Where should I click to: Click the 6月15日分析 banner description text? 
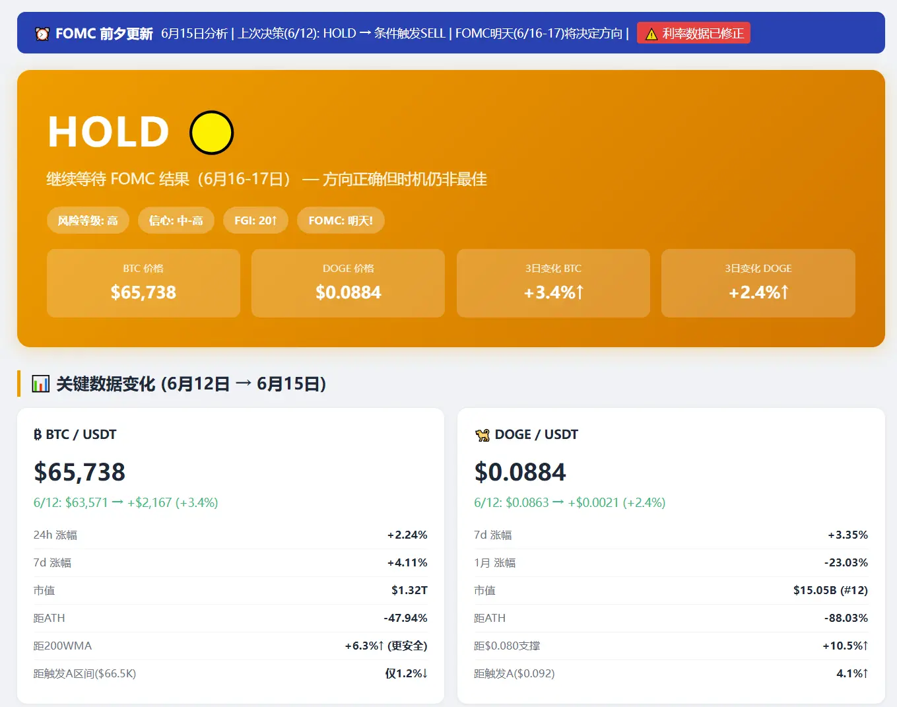pos(395,33)
